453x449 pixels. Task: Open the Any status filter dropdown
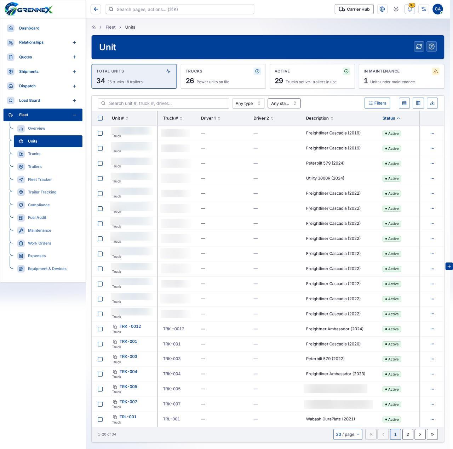pyautogui.click(x=284, y=103)
